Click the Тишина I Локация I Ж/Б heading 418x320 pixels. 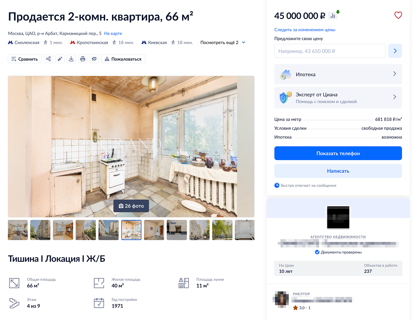57,259
